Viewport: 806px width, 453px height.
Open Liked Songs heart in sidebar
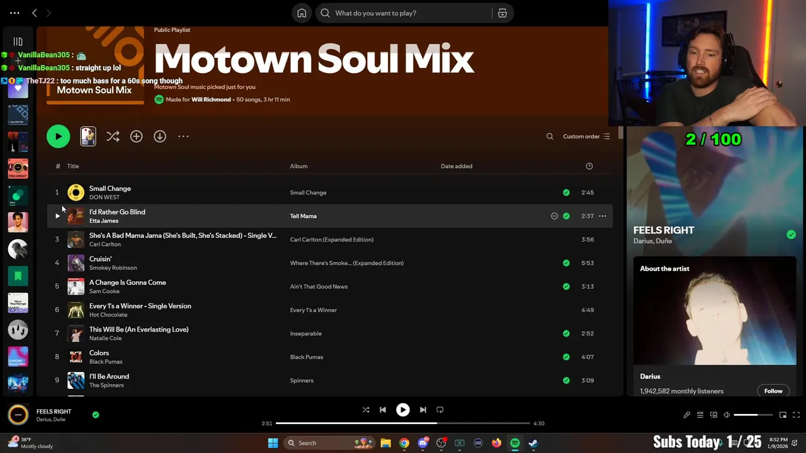[x=18, y=88]
